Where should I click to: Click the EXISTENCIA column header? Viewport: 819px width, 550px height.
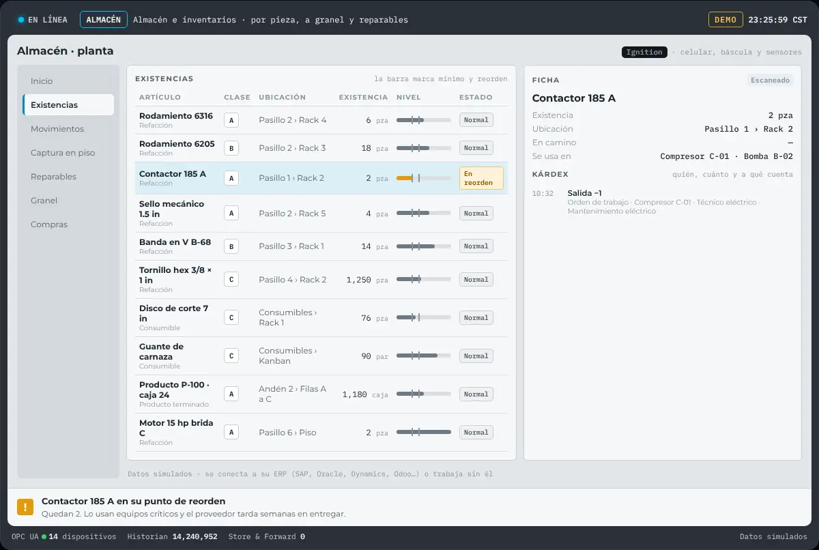coord(364,98)
